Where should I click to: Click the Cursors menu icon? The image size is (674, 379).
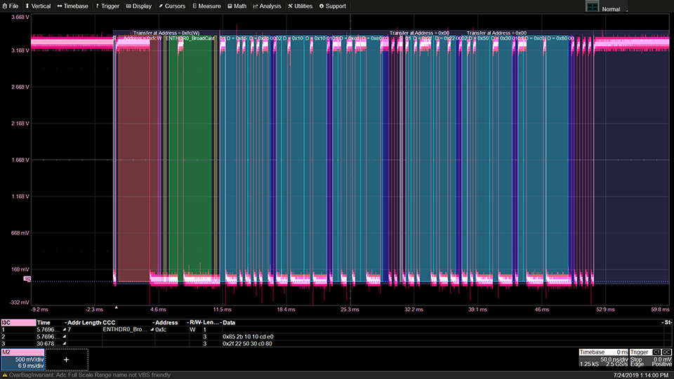(161, 6)
